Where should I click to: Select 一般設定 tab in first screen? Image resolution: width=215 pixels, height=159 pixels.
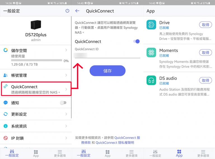pos(12,153)
